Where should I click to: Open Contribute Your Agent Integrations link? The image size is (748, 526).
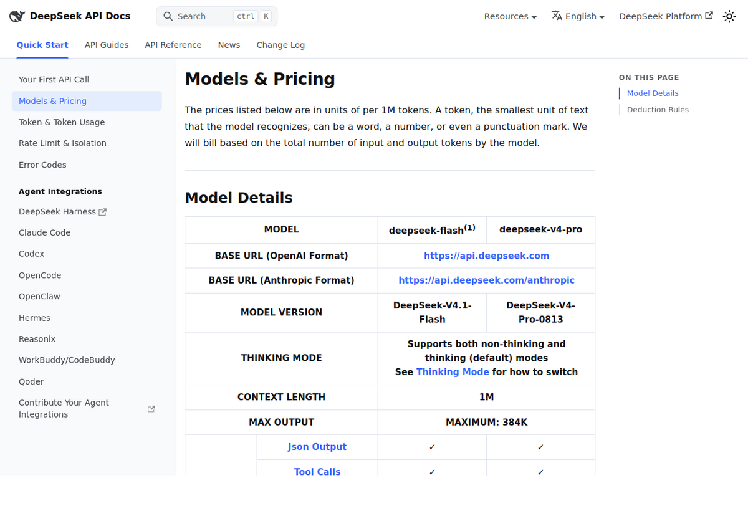coord(87,409)
